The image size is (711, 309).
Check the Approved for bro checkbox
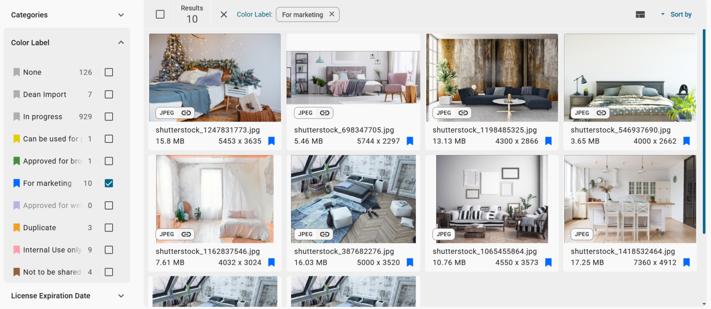109,161
